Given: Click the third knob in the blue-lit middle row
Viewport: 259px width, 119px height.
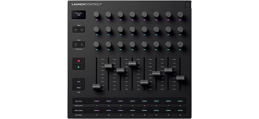Looking at the screenshot, I should [120, 30].
